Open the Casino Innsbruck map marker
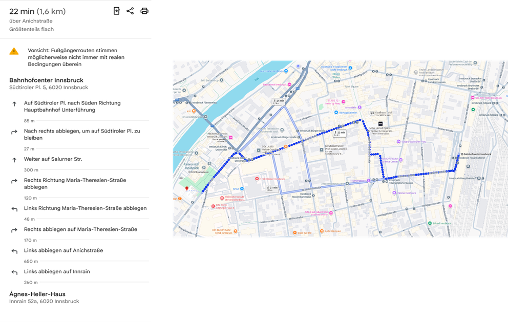 [x=394, y=193]
